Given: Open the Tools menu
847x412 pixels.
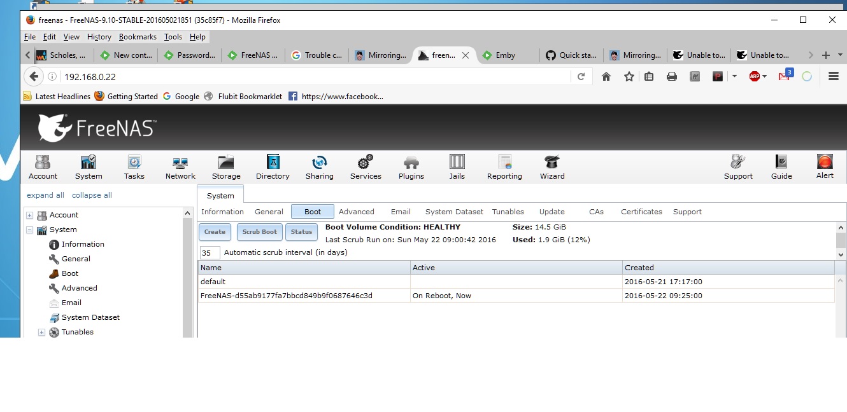Looking at the screenshot, I should pyautogui.click(x=173, y=37).
